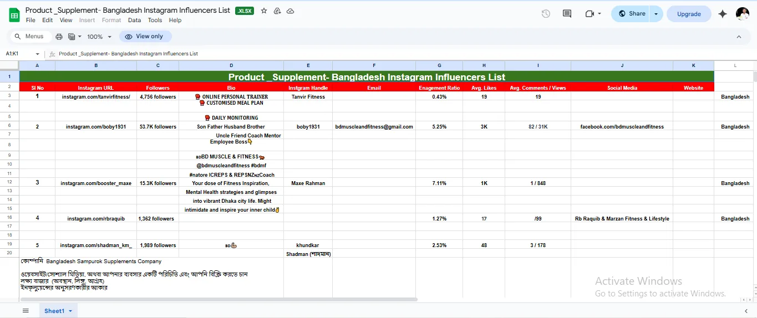The image size is (757, 318).
Task: Click the 15.3K followers cell
Action: tap(158, 183)
